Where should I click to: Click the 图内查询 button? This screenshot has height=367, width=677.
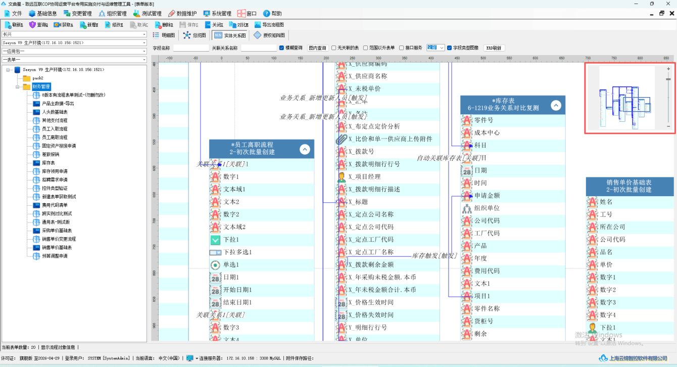click(x=317, y=48)
